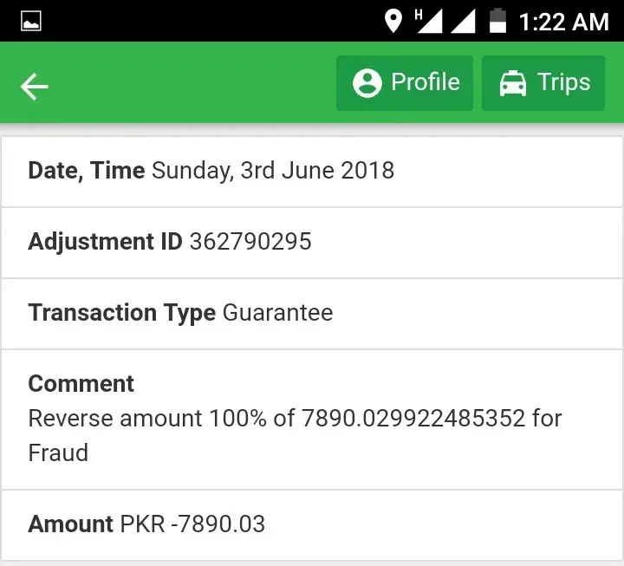Screen dimensions: 624x566
Task: Select the Date, Time row
Action: (x=312, y=171)
